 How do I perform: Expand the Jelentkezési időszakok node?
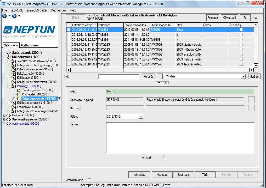point(9,61)
